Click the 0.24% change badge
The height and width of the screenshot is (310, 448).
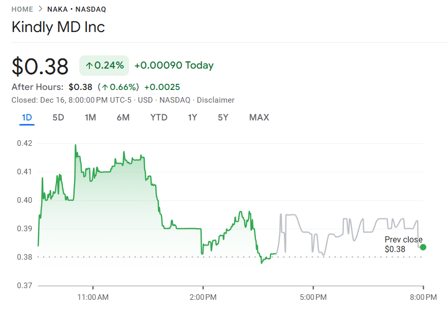tap(104, 65)
